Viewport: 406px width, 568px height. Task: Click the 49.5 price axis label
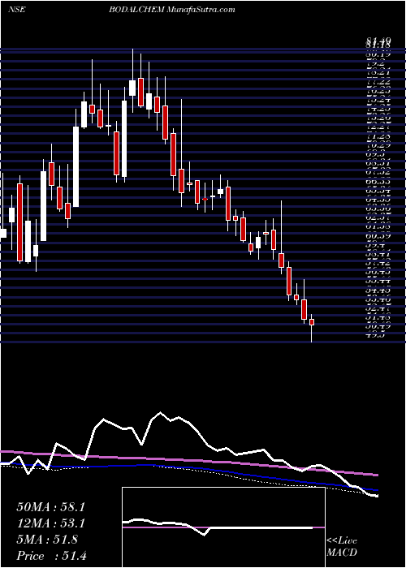pos(375,335)
